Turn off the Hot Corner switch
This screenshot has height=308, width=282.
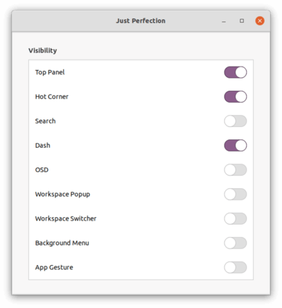(235, 96)
